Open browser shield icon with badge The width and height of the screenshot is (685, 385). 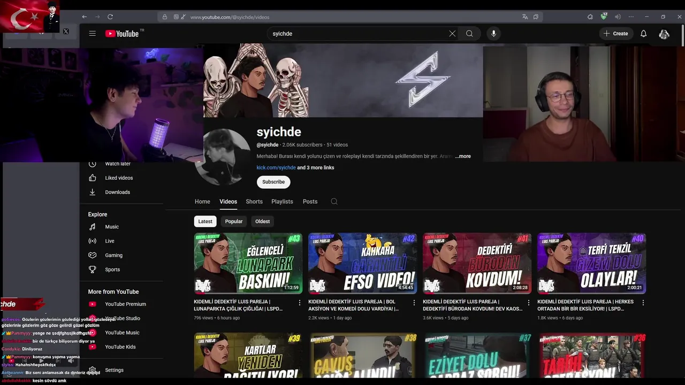604,16
